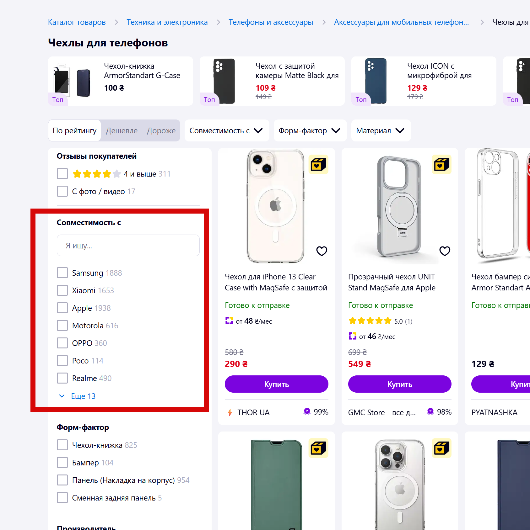Click installment icon next to 48 ₴/мес
This screenshot has height=530, width=530.
pyautogui.click(x=229, y=321)
